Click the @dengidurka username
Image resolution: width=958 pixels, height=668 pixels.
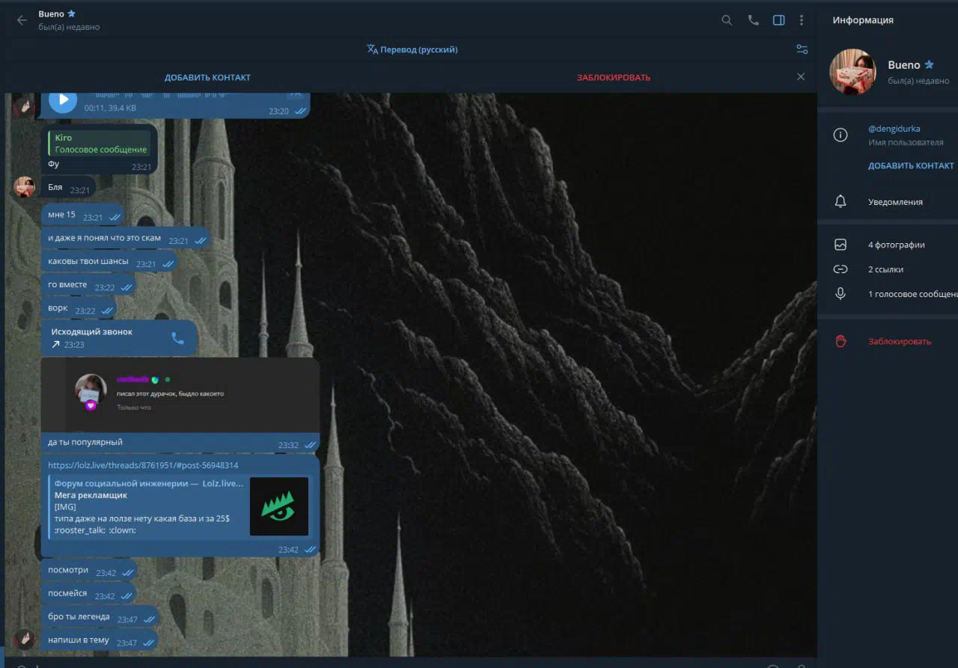click(894, 129)
